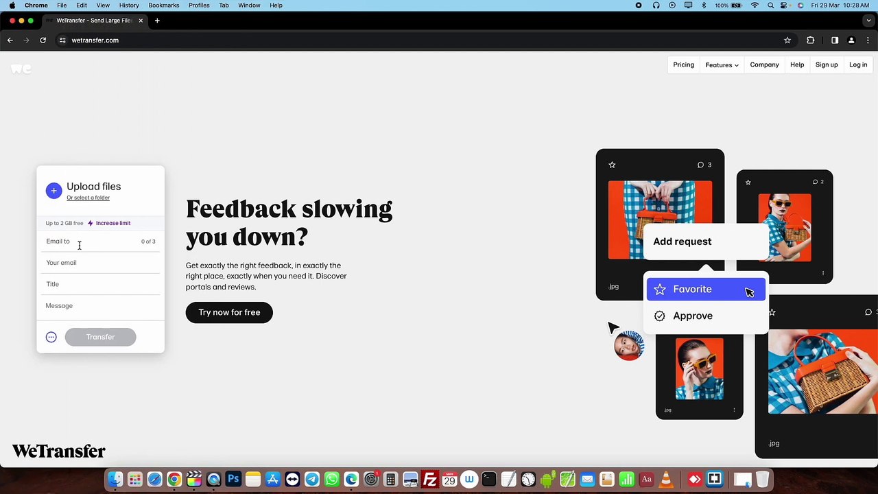Open the File menu in the menu bar
The image size is (878, 494).
(62, 5)
